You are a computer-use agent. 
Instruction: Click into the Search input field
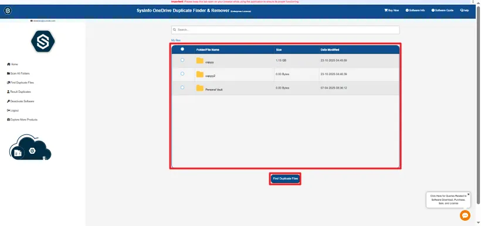pyautogui.click(x=285, y=30)
